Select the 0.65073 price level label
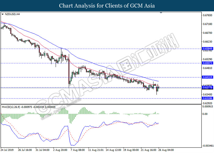 click(x=208, y=63)
